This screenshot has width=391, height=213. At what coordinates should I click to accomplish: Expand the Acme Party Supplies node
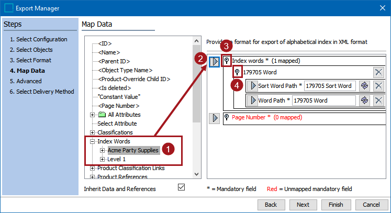click(x=103, y=150)
